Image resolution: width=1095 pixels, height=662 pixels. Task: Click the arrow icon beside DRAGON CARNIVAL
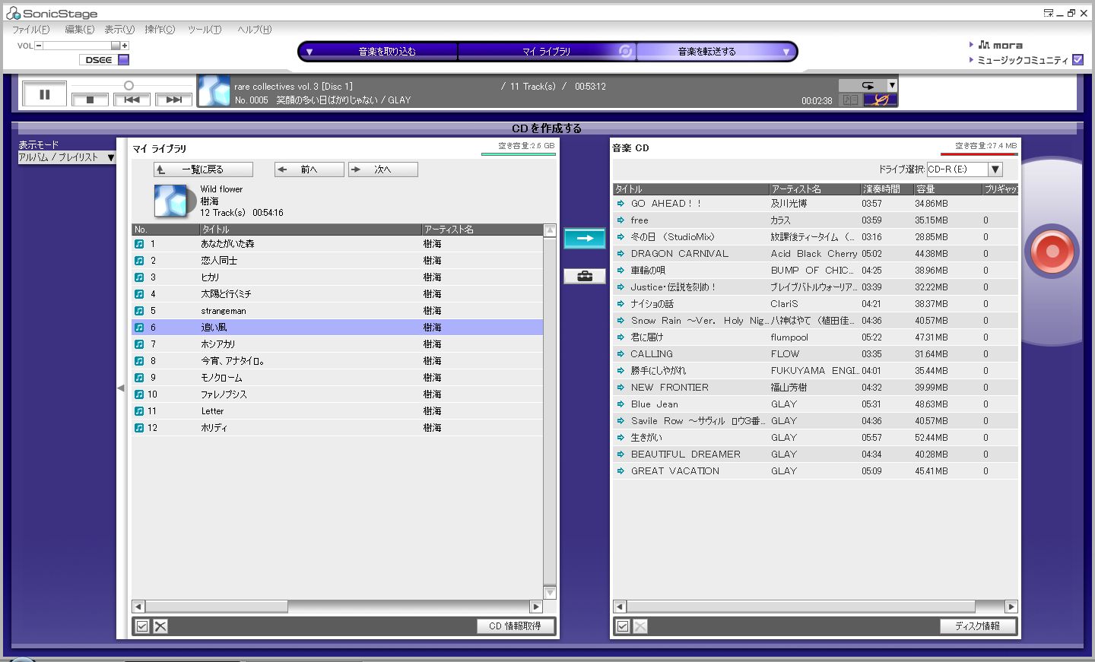pyautogui.click(x=620, y=254)
